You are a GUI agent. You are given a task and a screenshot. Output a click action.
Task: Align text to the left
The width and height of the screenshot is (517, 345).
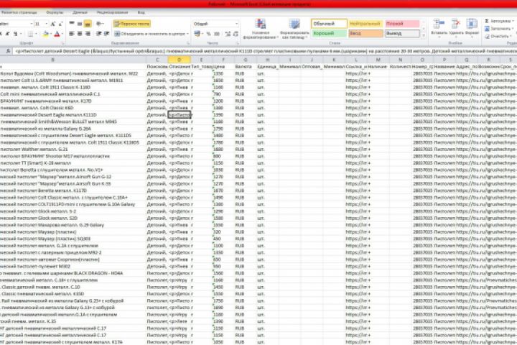click(72, 34)
